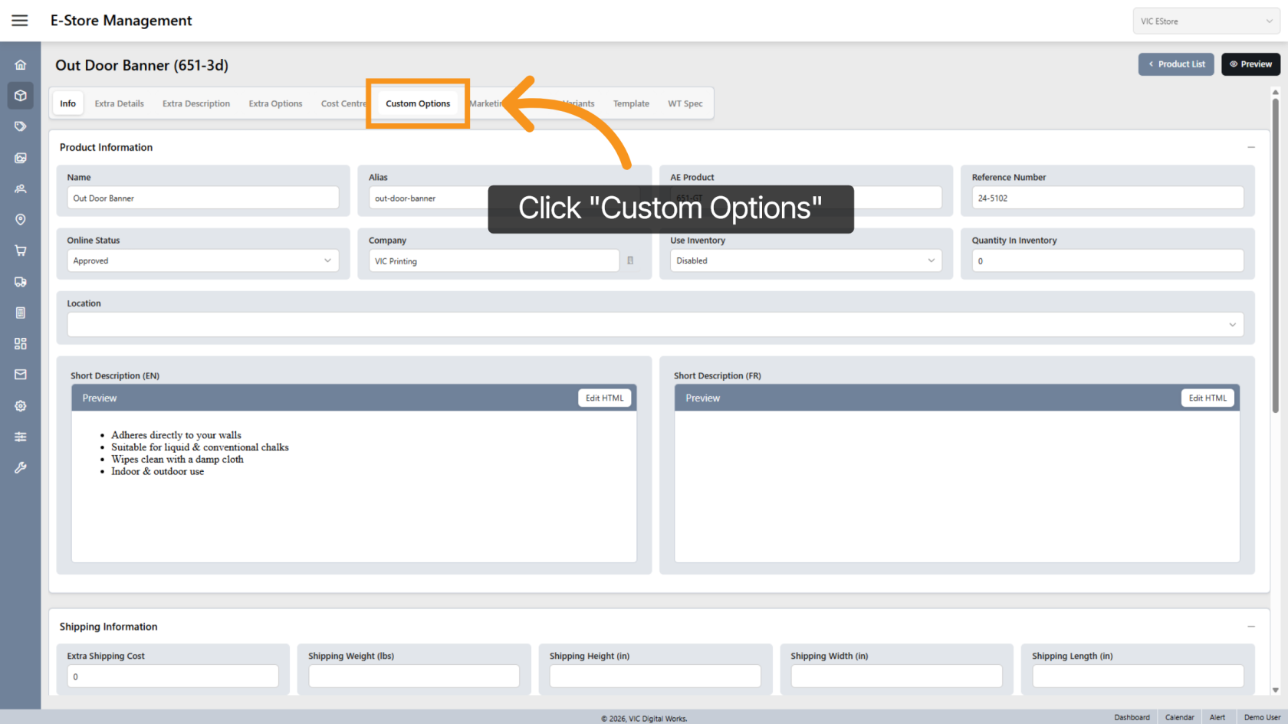Screen dimensions: 1288x724
Task: Open the wrench tools sidebar icon
Action: [21, 467]
